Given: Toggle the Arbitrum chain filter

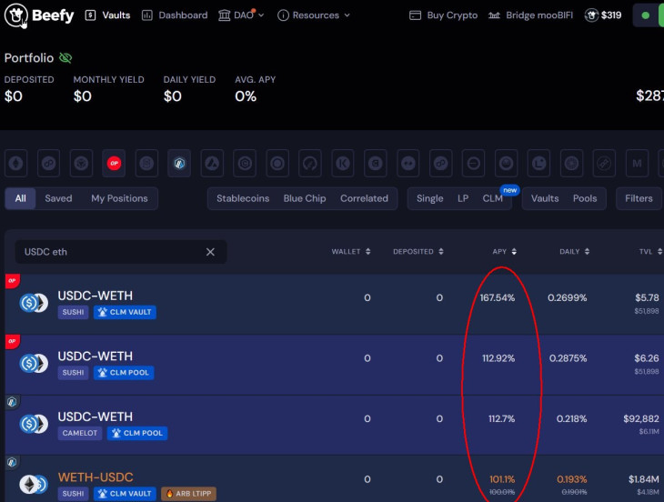Looking at the screenshot, I should (x=179, y=163).
